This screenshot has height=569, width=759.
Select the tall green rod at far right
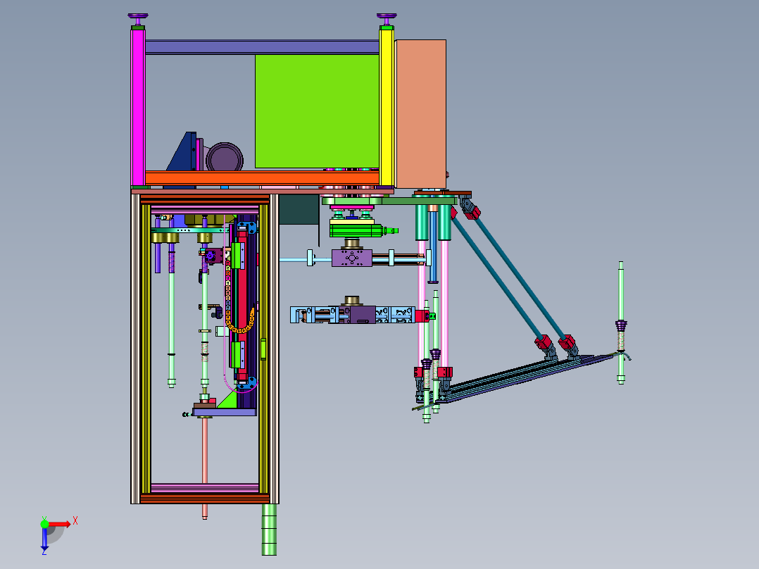pos(621,323)
